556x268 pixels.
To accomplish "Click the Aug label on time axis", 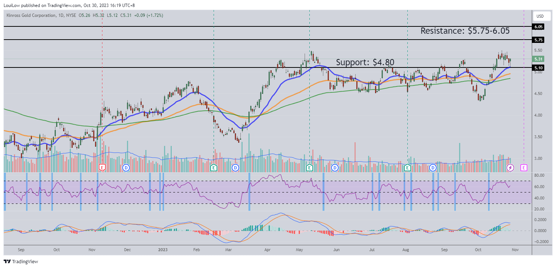I will pos(406,250).
